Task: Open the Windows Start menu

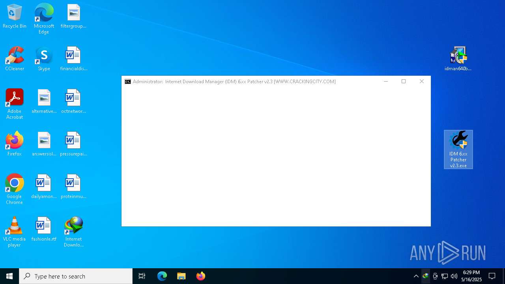Action: point(9,276)
